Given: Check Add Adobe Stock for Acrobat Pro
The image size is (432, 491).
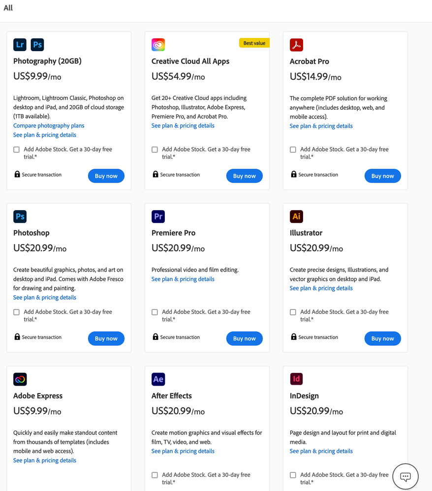Looking at the screenshot, I should pyautogui.click(x=293, y=150).
